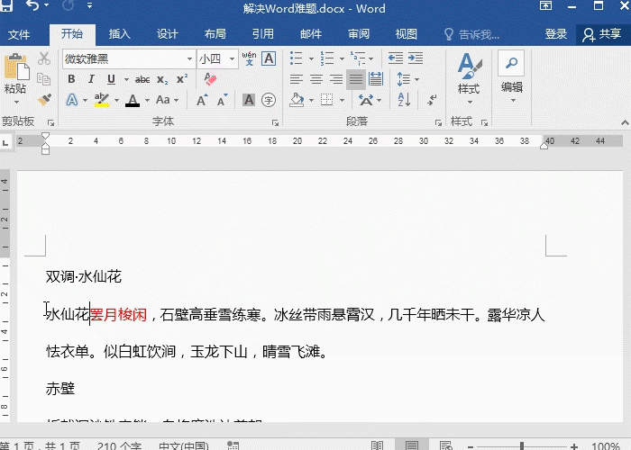Viewport: 631px width, 450px height.
Task: Switch to Read Mode view in status bar
Action: [377, 445]
